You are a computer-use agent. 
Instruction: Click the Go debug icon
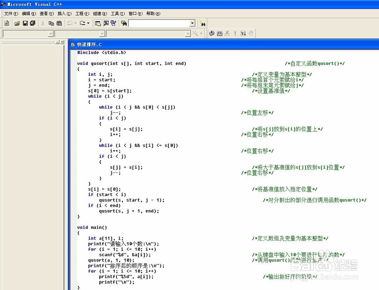(x=243, y=33)
